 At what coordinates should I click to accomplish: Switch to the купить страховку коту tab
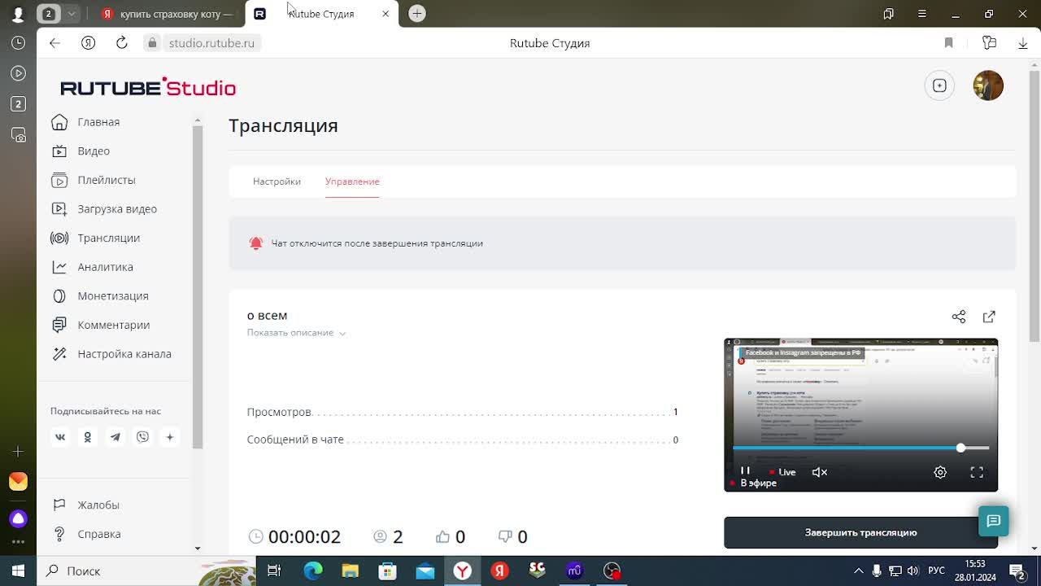click(169, 14)
